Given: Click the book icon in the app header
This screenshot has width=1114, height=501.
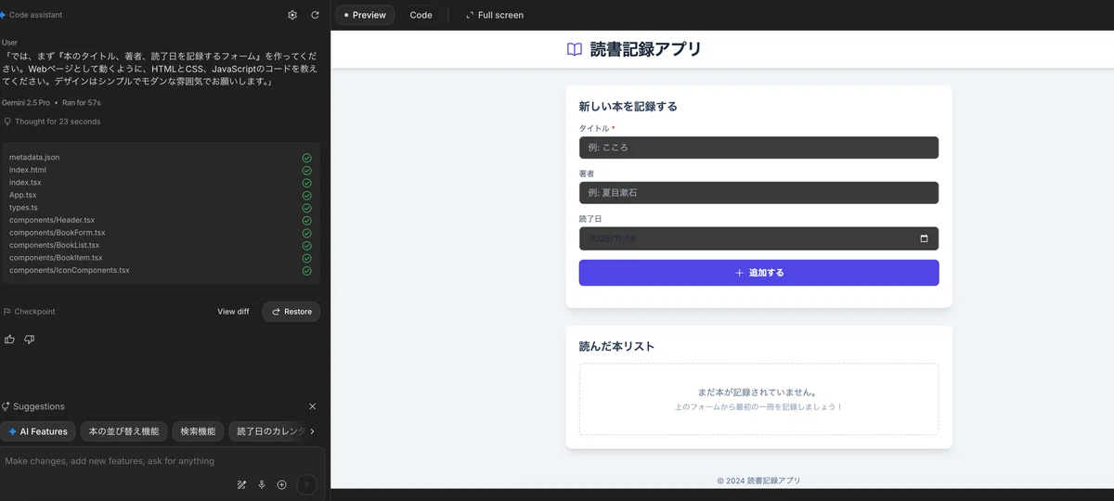Looking at the screenshot, I should click(x=575, y=49).
